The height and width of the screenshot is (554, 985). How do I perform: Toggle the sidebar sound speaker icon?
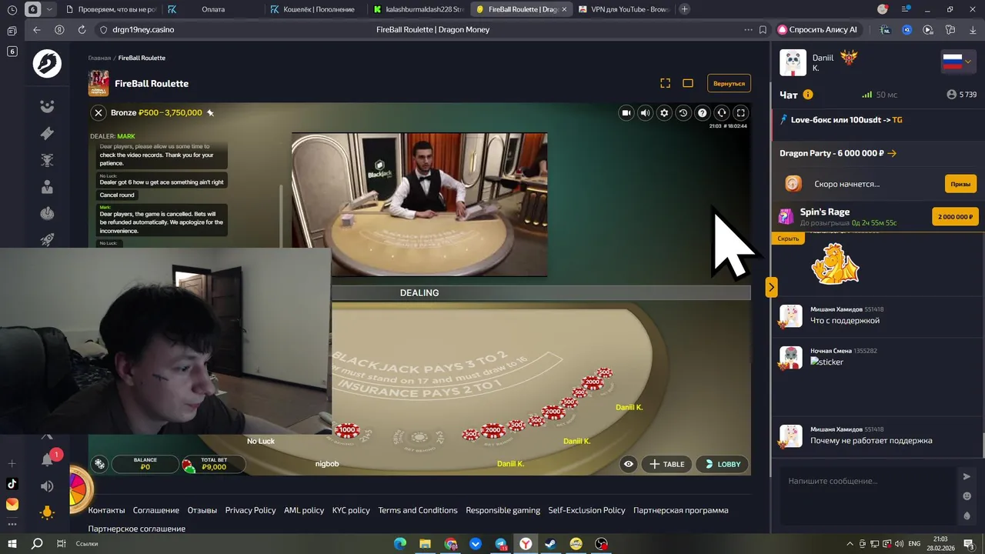pyautogui.click(x=47, y=486)
